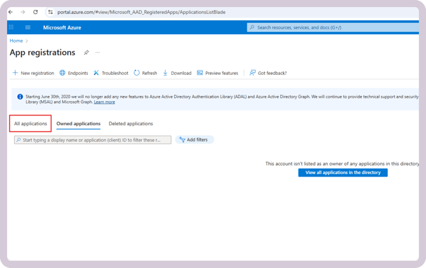Click Troubleshoot in the toolbar

tap(111, 73)
